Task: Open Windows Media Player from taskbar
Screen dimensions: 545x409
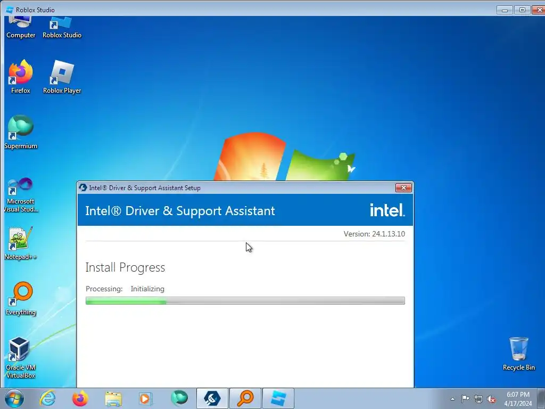Action: (x=145, y=398)
